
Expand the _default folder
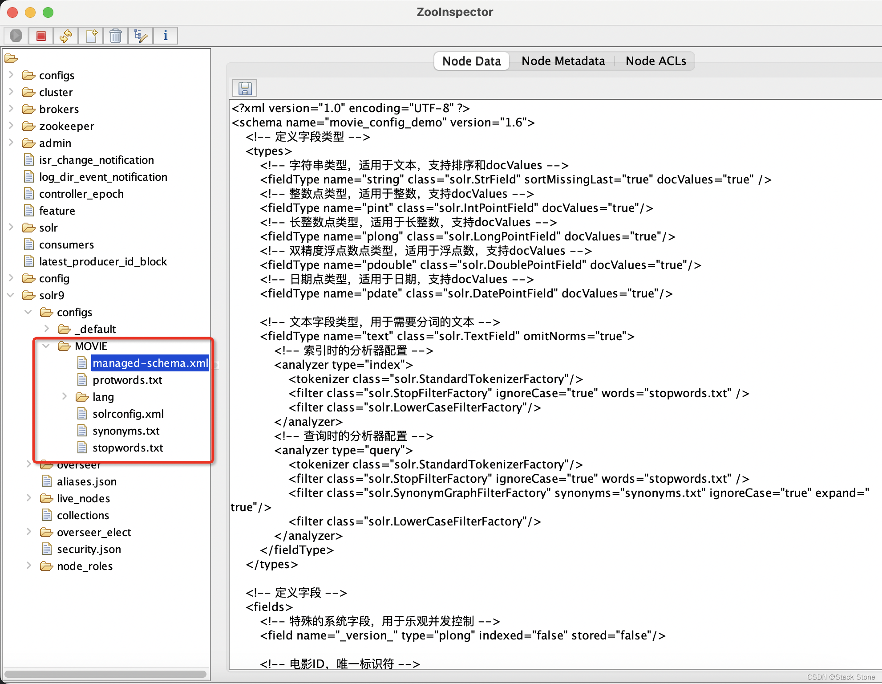47,329
